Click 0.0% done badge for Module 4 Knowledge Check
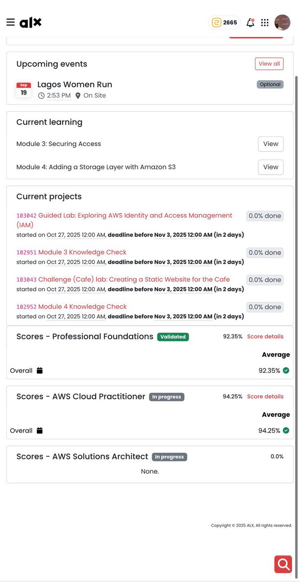Screen dimensions: 300x588 [265, 307]
